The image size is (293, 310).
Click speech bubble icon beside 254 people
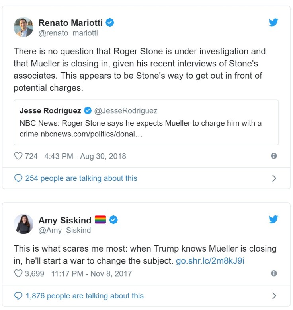click(x=18, y=178)
